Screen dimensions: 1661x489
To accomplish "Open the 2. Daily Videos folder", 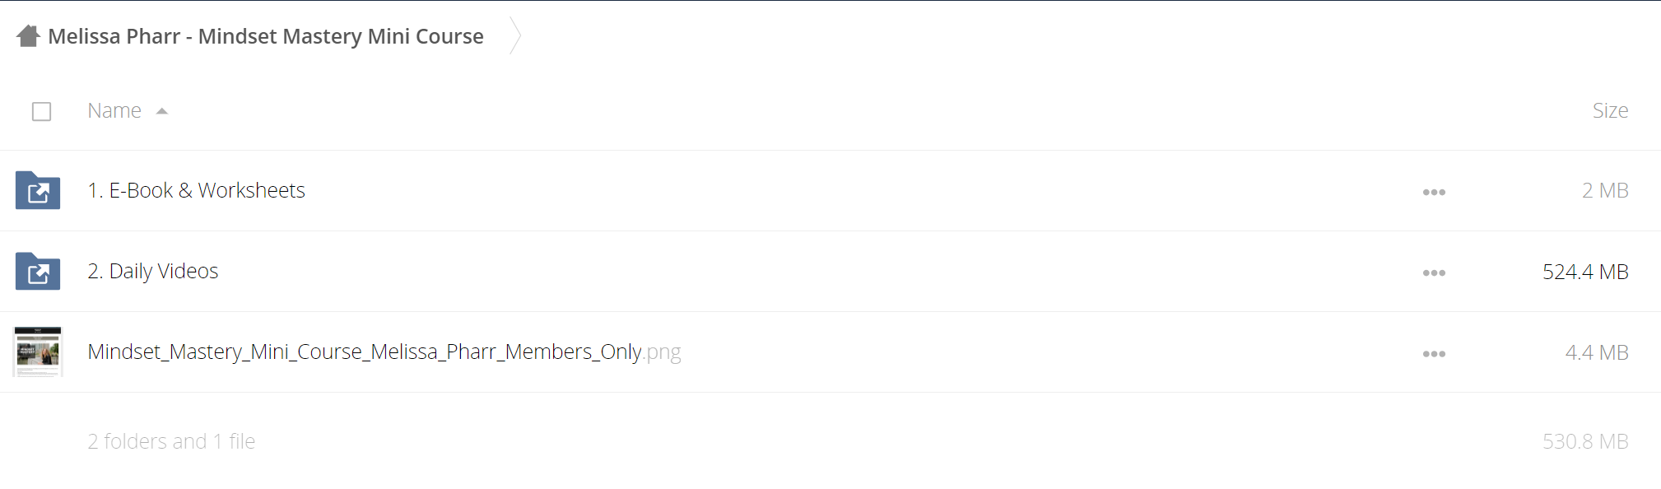I will point(153,271).
